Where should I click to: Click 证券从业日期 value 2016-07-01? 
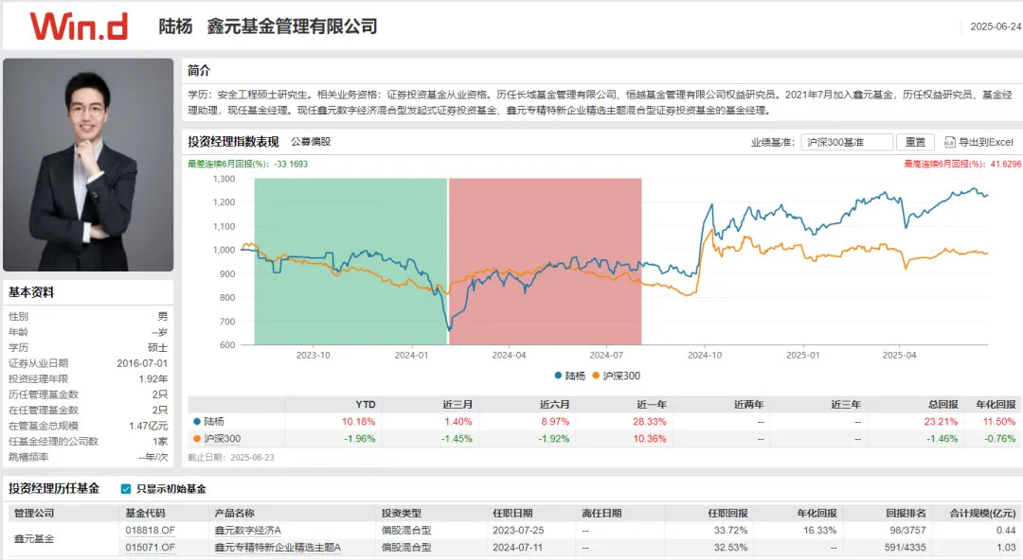tap(142, 363)
